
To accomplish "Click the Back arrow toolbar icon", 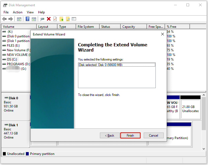I will point(4,19).
